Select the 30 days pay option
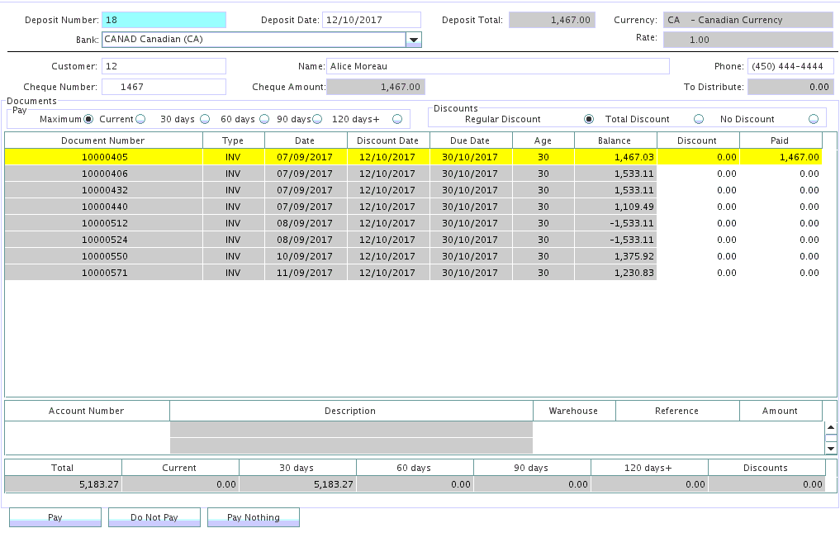This screenshot has width=840, height=533. [x=205, y=119]
